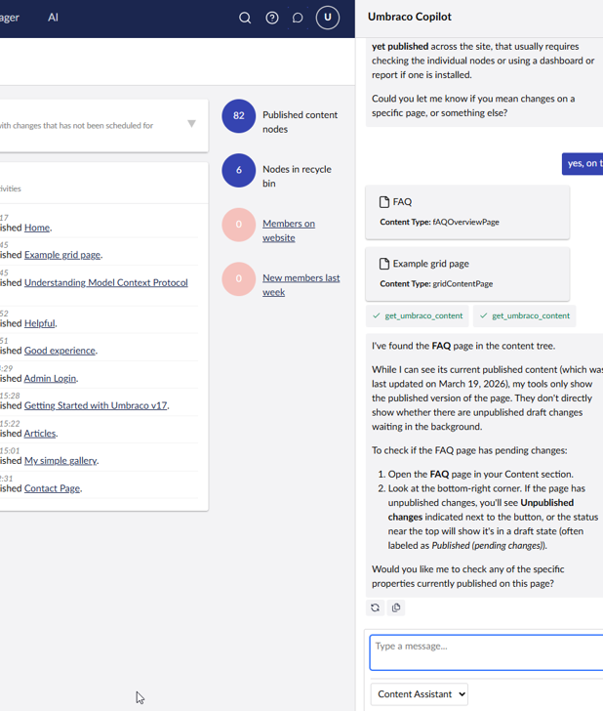The width and height of the screenshot is (603, 711).
Task: Click the Nodes in recycle bin badge
Action: [x=239, y=170]
